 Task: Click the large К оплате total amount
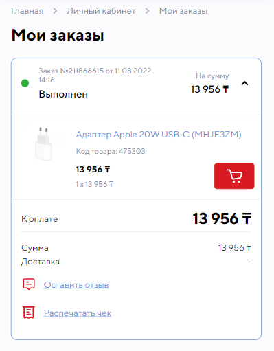[x=222, y=218]
